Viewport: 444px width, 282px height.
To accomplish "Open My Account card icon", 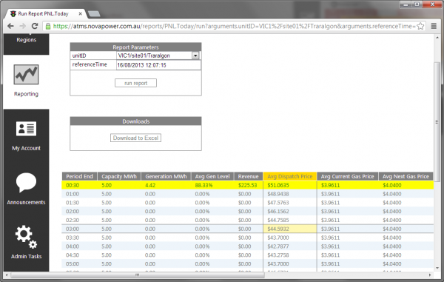I will 26,129.
